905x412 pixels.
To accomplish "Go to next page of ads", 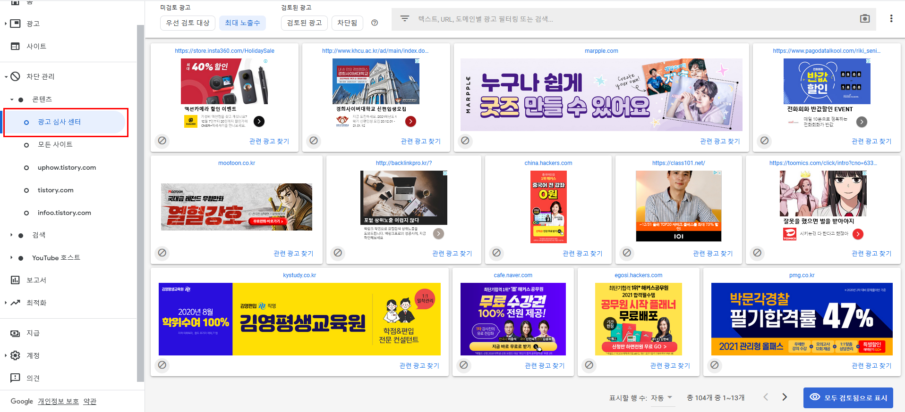I will 785,397.
